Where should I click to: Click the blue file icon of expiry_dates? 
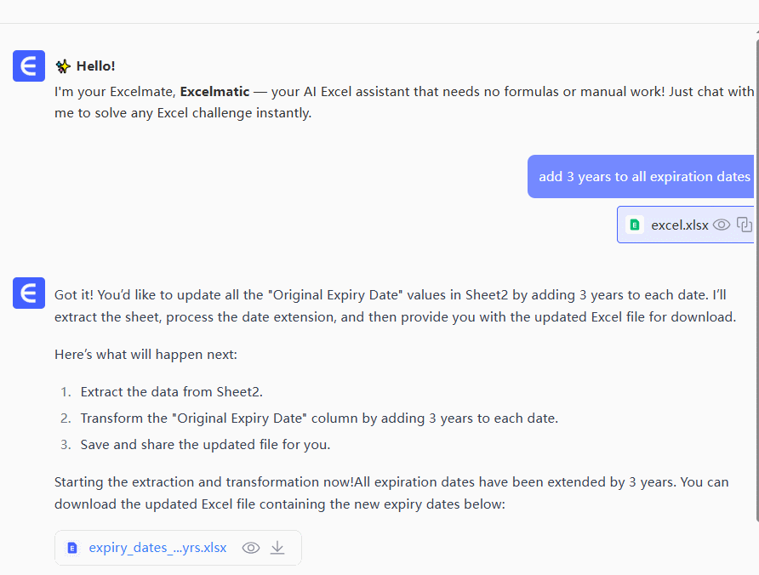click(x=72, y=548)
